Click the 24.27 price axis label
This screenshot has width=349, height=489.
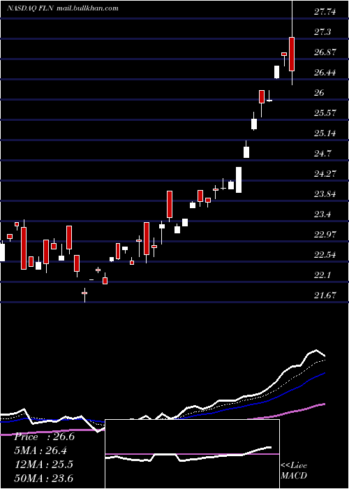325,174
